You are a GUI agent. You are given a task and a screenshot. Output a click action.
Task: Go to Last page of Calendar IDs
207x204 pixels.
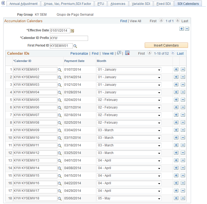[x=180, y=54]
